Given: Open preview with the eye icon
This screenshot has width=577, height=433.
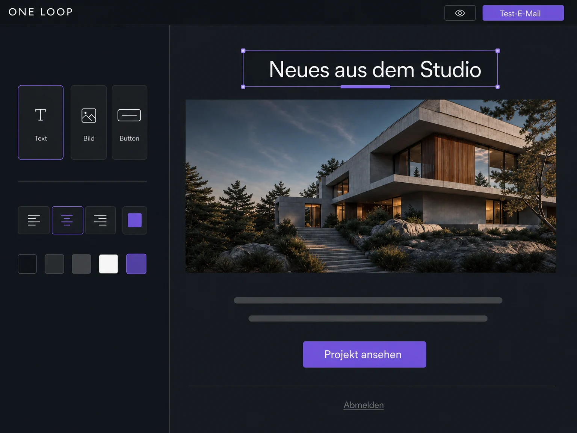Looking at the screenshot, I should (x=460, y=13).
